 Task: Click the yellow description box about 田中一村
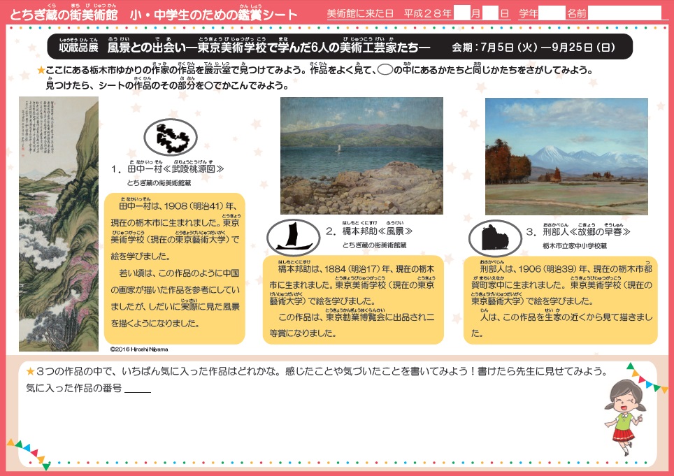pos(175,268)
